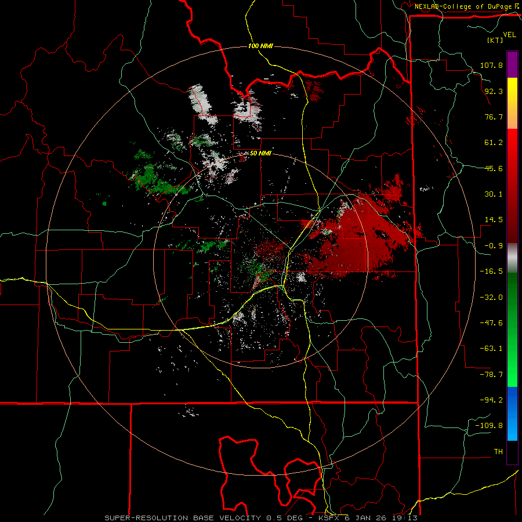The width and height of the screenshot is (522, 522).
Task: Click the green segment of the color bar
Action: [512, 329]
